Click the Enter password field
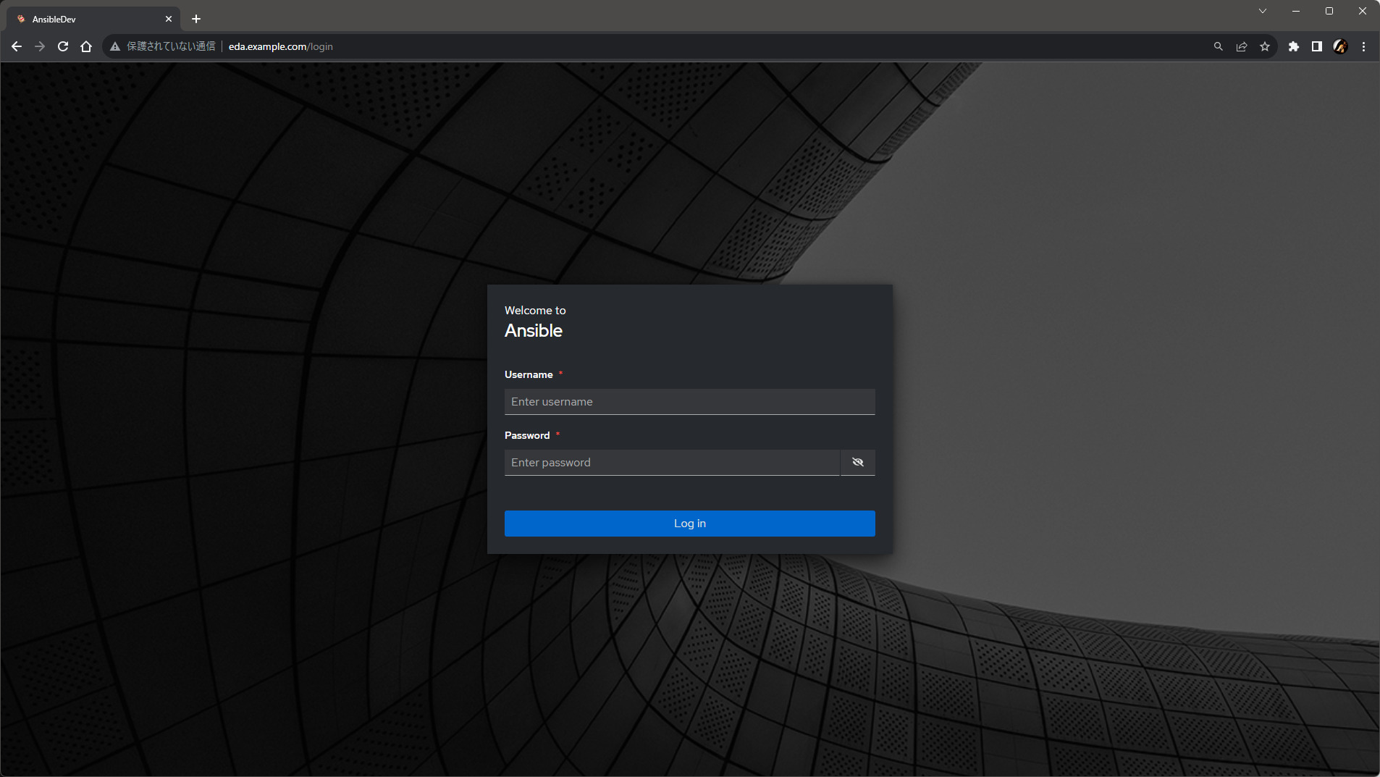Image resolution: width=1380 pixels, height=777 pixels. [672, 462]
